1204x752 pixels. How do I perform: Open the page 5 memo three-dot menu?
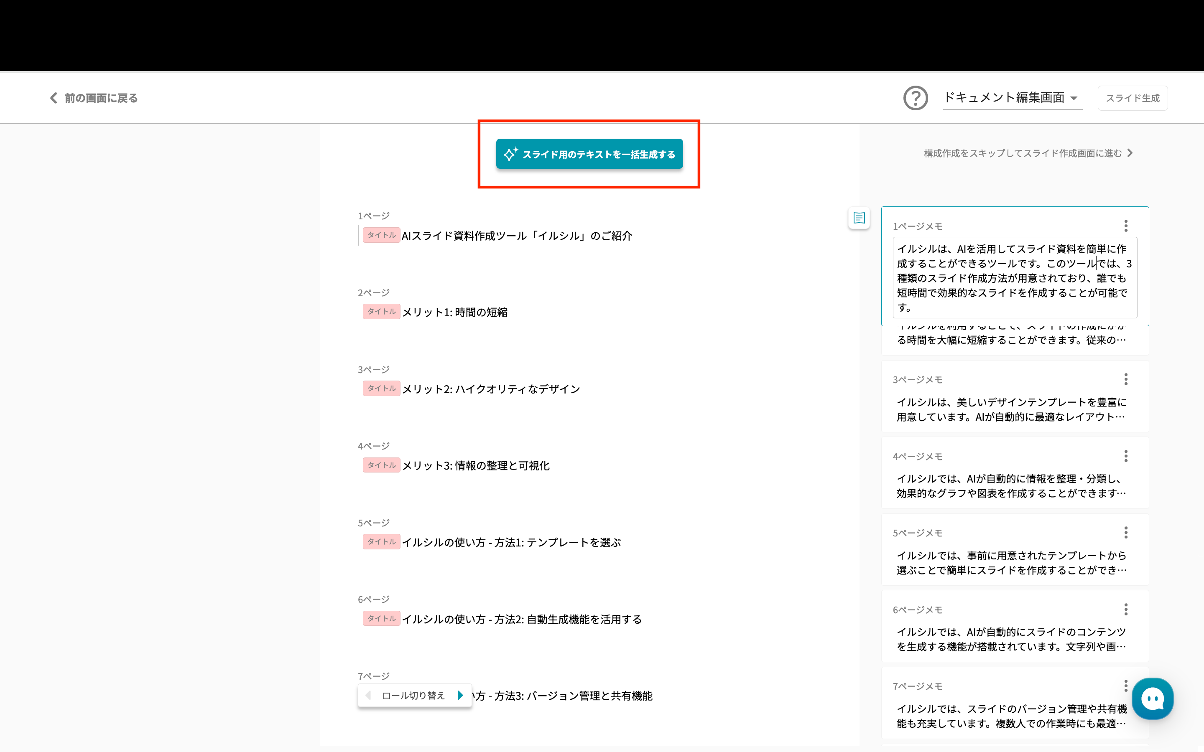click(x=1126, y=533)
